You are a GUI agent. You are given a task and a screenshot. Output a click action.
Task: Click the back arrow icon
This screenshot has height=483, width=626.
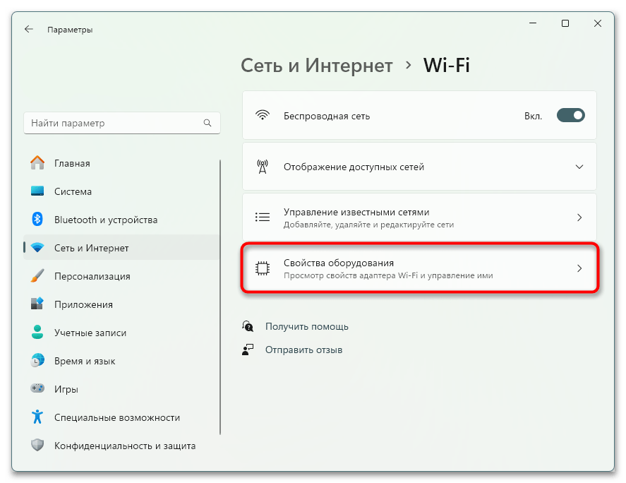29,29
